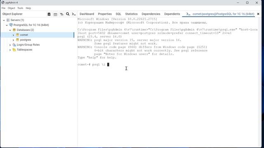Switch to the Statistics tab

click(131, 14)
